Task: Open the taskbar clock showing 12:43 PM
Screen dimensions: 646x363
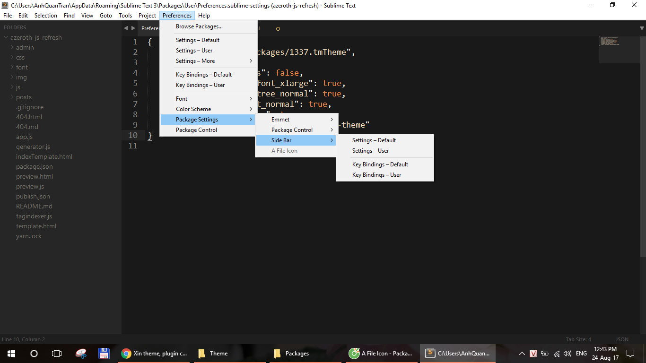Action: point(605,353)
